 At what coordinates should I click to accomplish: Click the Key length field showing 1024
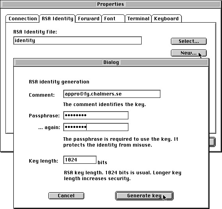point(80,160)
